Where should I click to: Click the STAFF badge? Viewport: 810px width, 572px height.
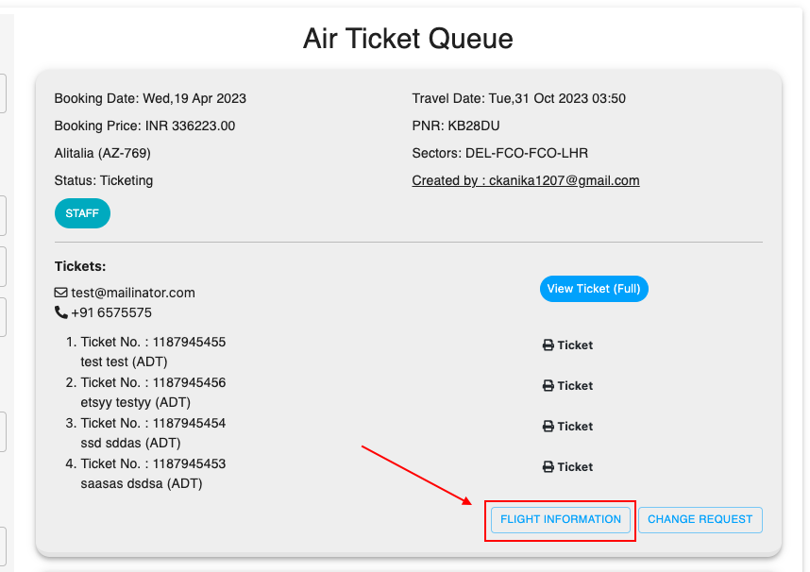(x=82, y=213)
